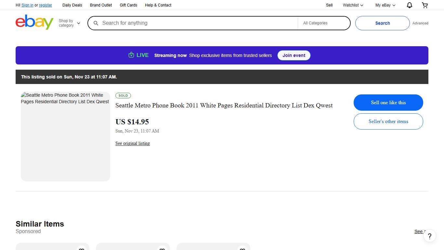
Task: Follow the See original listing link
Action: click(x=132, y=143)
